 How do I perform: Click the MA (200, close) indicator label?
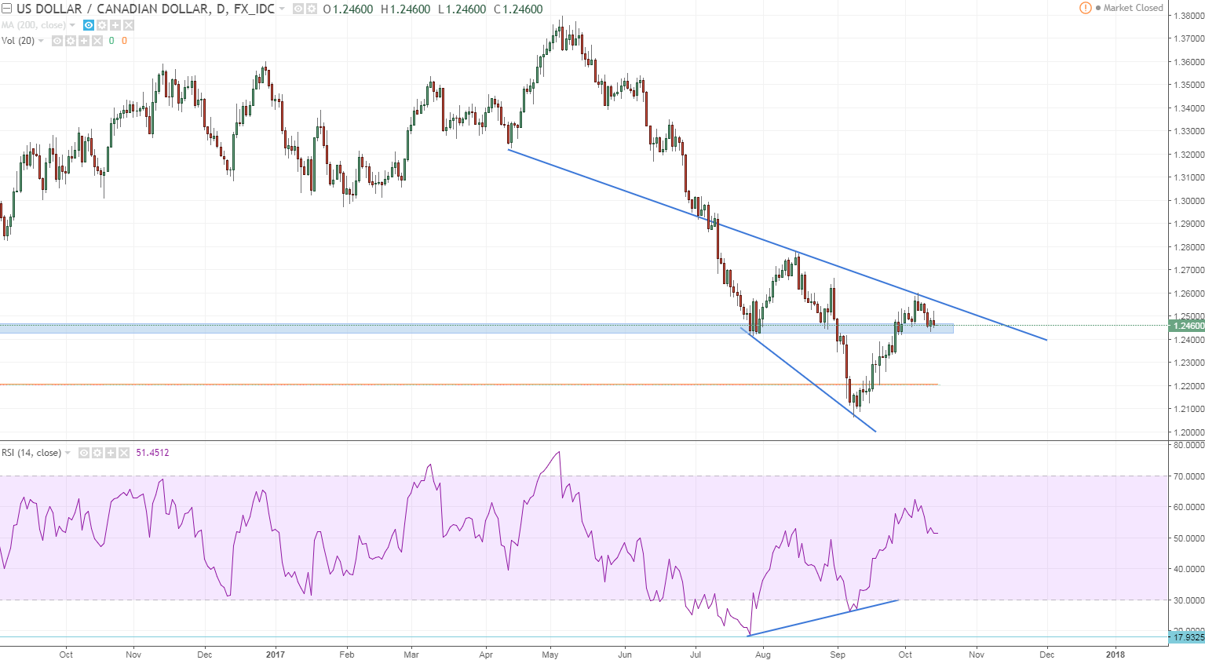tap(34, 25)
